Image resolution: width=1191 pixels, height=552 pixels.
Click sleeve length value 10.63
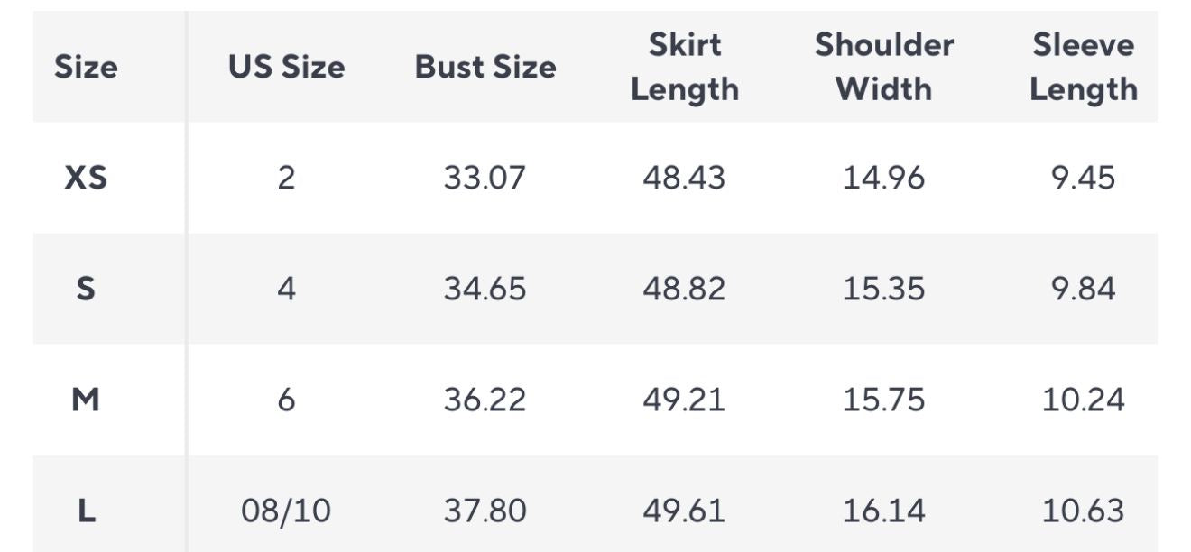pyautogui.click(x=1083, y=511)
